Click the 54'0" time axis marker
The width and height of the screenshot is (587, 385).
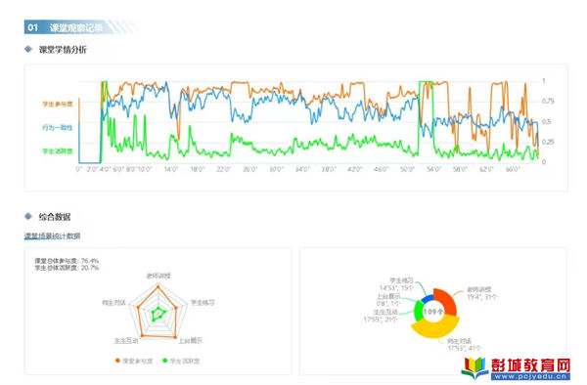point(433,170)
